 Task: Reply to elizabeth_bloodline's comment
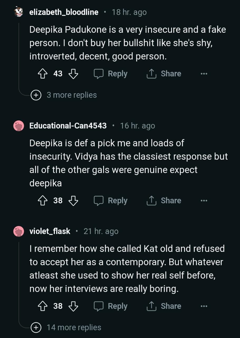[111, 74]
